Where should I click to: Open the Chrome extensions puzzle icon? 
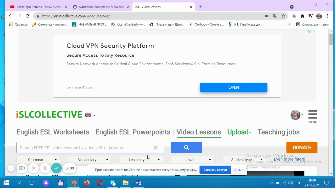[x=303, y=16]
